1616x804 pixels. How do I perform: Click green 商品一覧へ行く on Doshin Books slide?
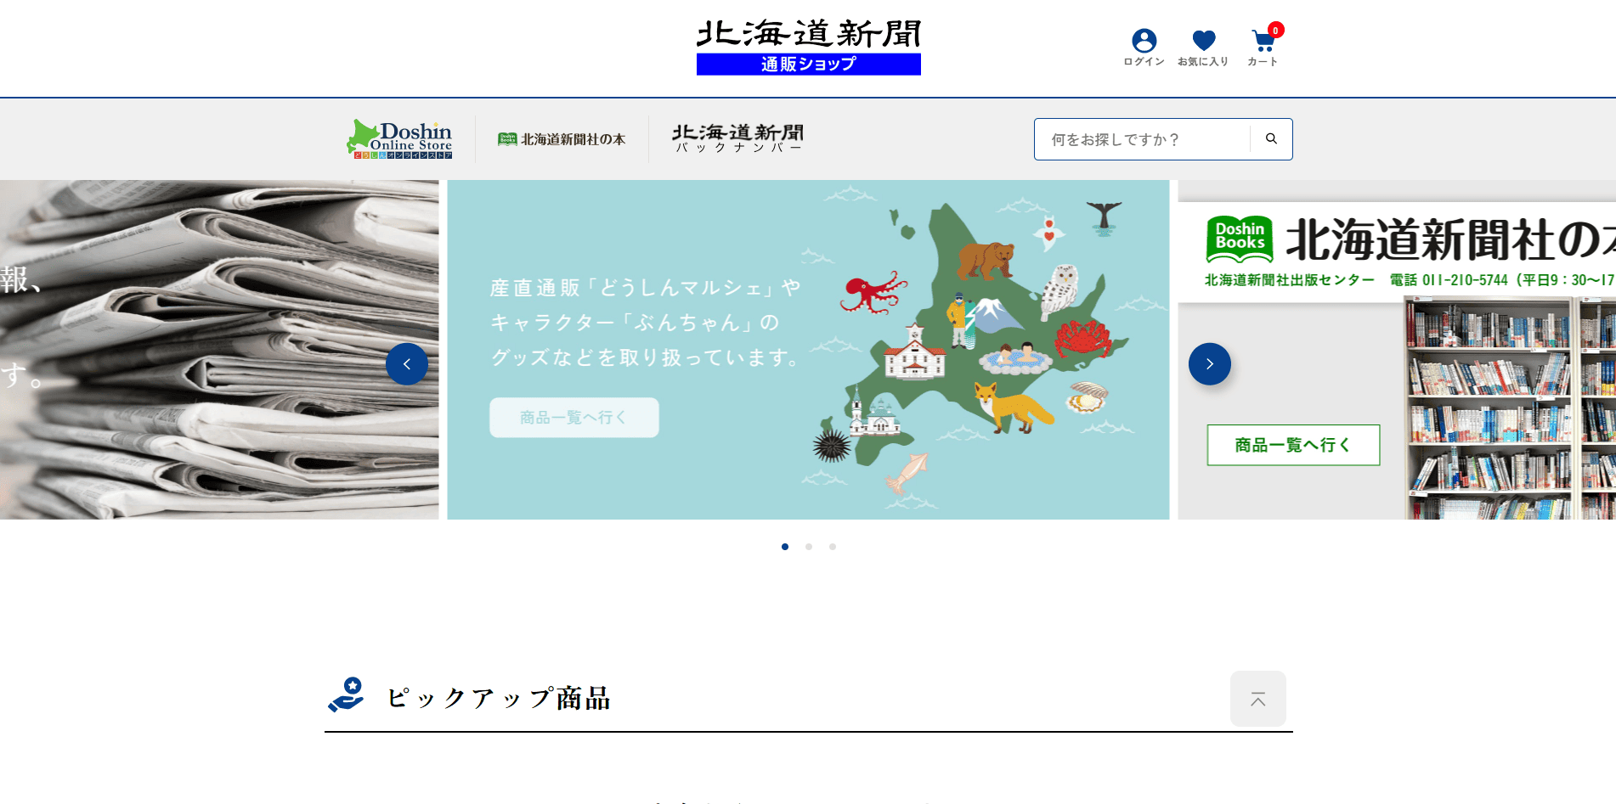1293,445
